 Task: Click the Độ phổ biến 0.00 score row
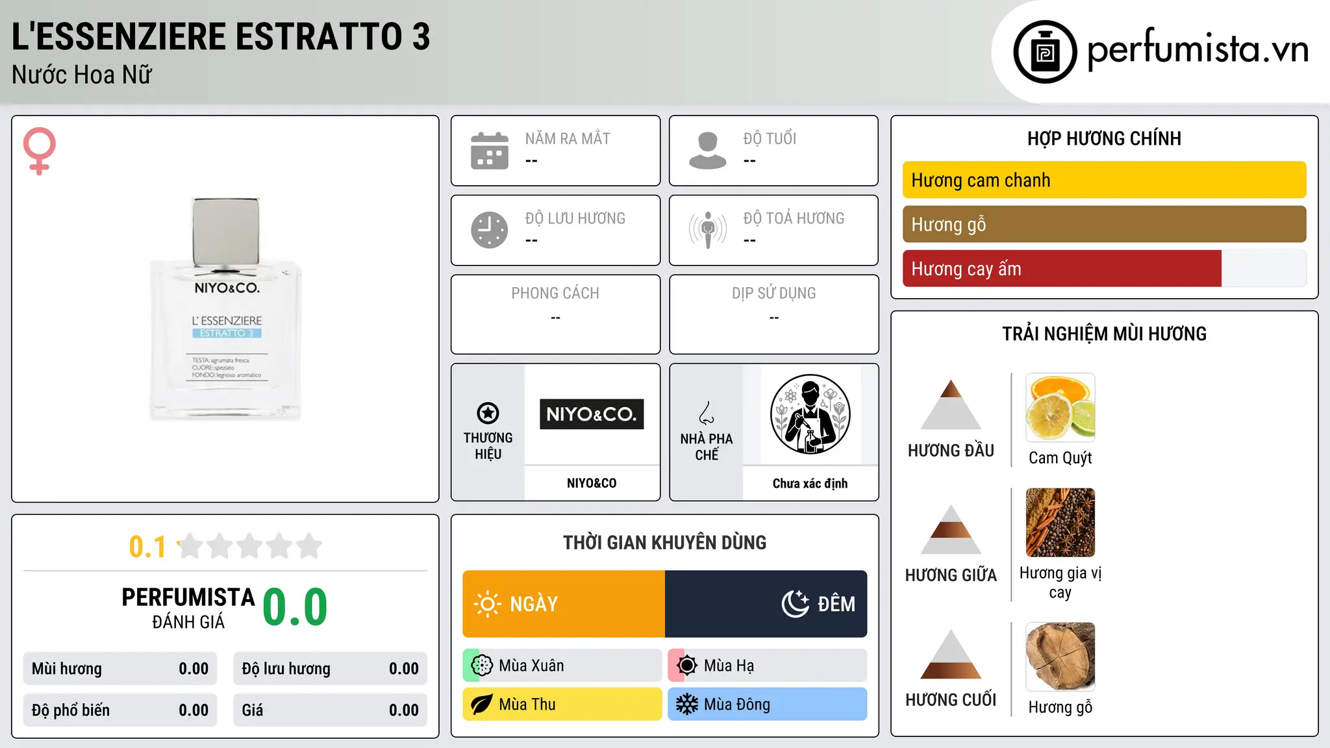click(120, 710)
